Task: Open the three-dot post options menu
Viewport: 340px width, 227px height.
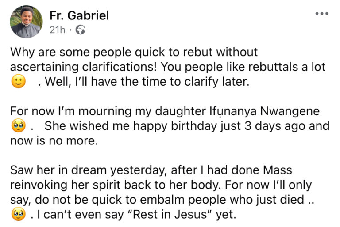Action: coord(322,14)
